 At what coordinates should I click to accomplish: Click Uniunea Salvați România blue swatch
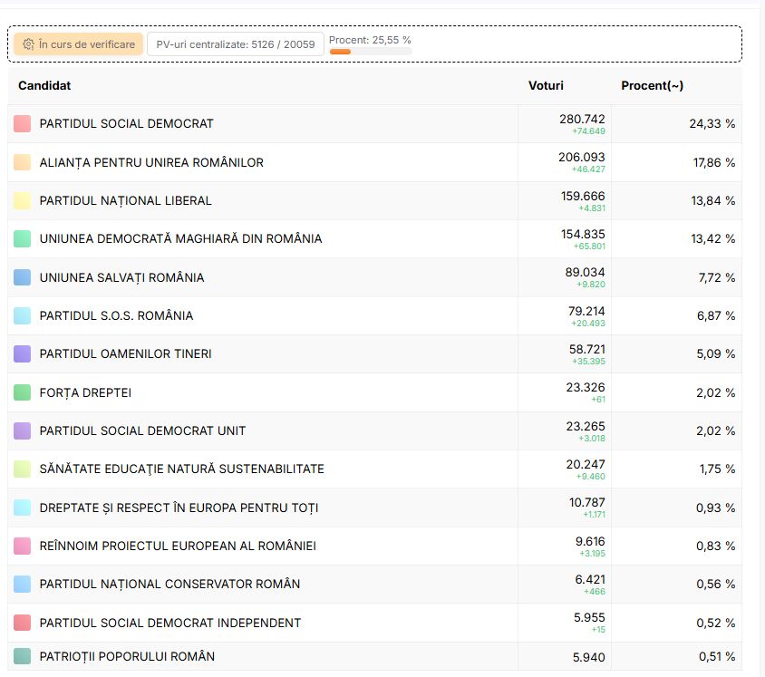click(x=23, y=277)
